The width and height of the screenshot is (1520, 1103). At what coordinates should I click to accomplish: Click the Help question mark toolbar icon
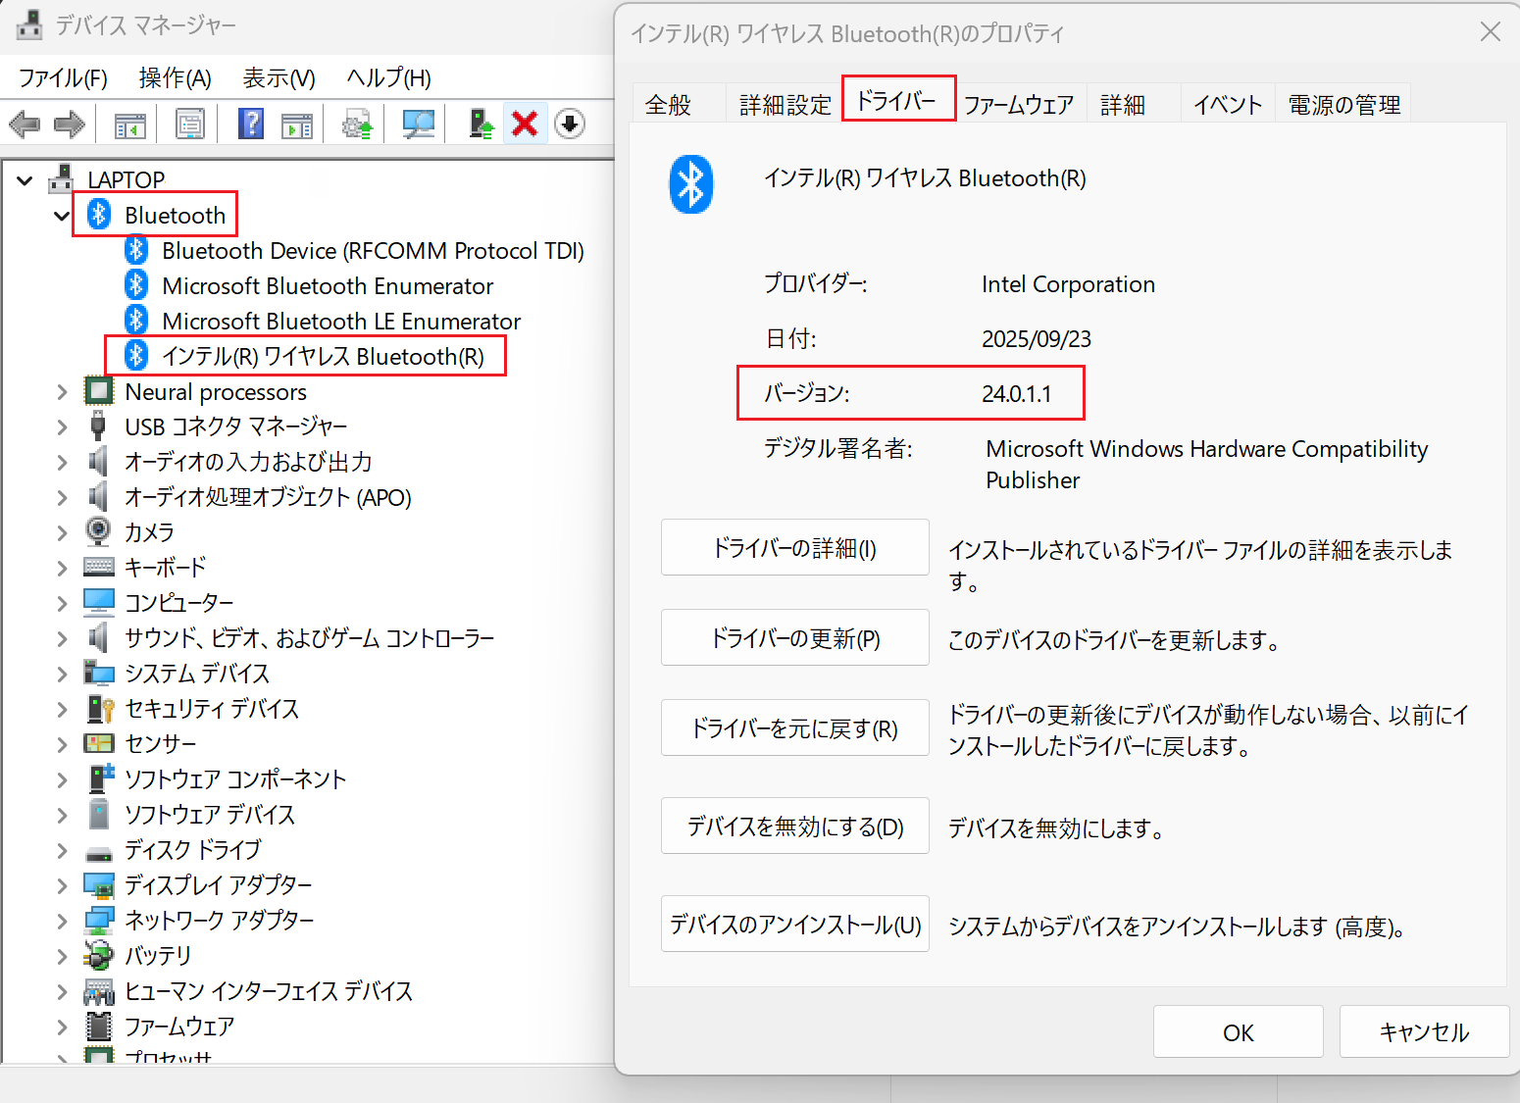(251, 125)
